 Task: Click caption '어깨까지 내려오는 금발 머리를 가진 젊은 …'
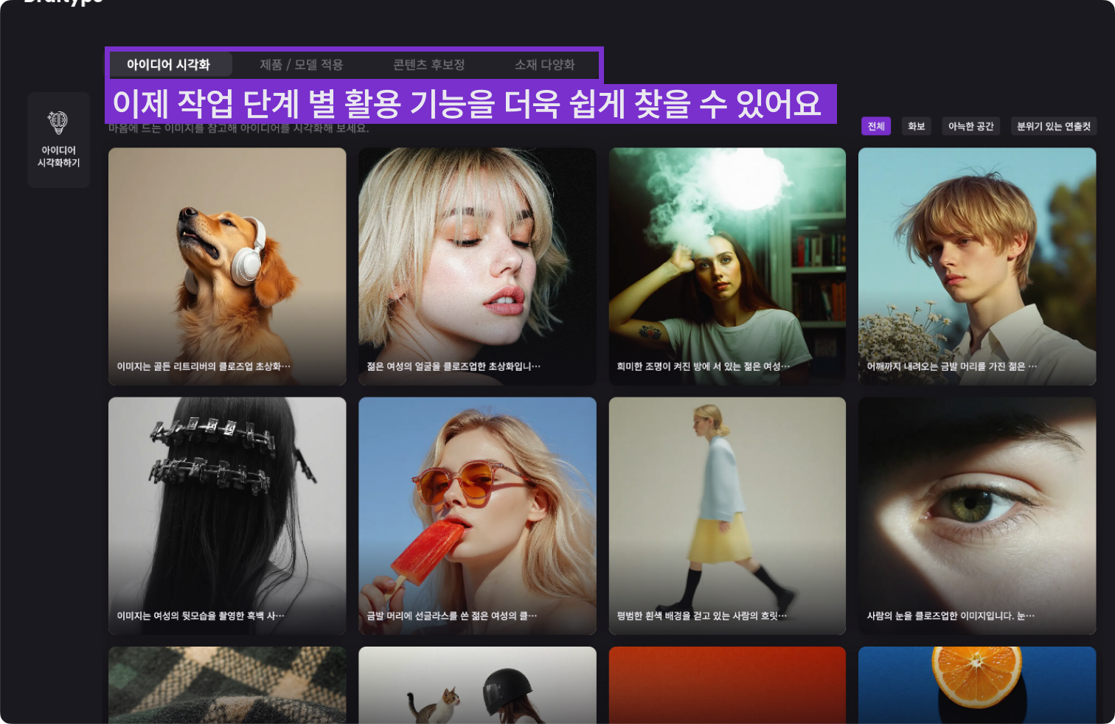point(952,366)
